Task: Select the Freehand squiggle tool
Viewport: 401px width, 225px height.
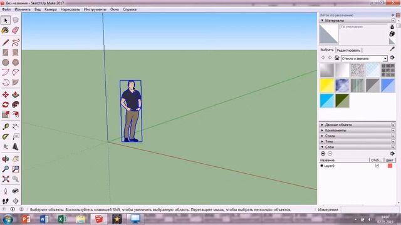Action: tap(16, 42)
